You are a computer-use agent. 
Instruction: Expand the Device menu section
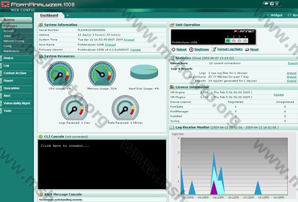coord(16,58)
